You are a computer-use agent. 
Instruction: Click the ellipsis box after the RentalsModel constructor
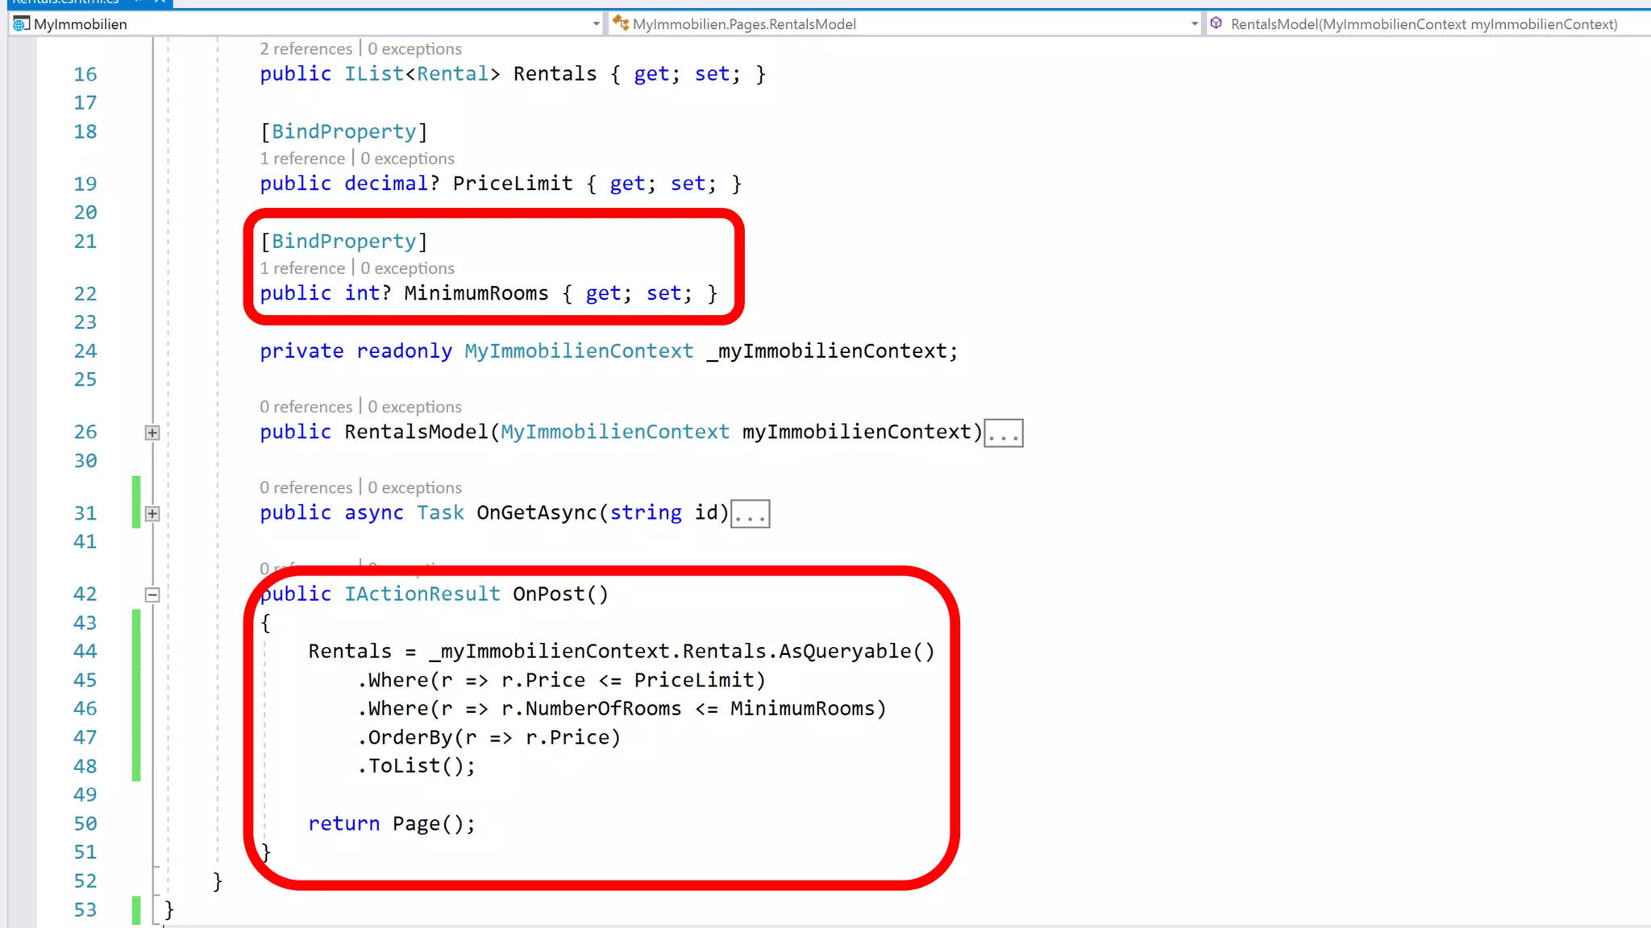[x=1003, y=433]
